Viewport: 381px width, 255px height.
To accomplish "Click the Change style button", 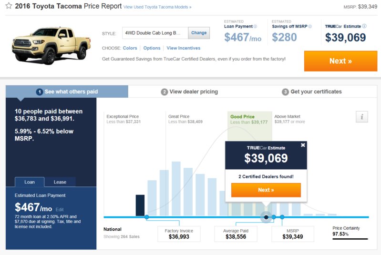I will pyautogui.click(x=199, y=33).
